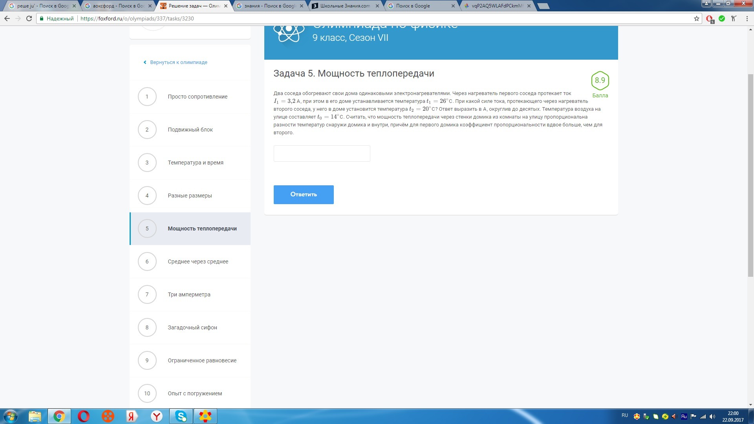Open Yandex browser taskbar icon
The image size is (754, 424).
[157, 416]
